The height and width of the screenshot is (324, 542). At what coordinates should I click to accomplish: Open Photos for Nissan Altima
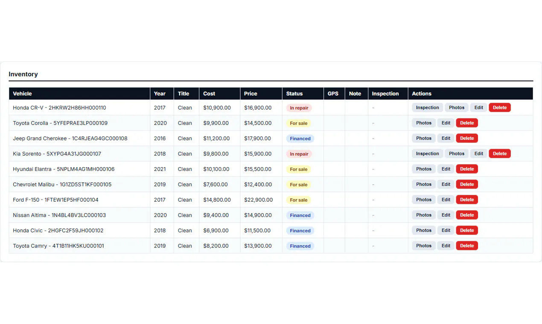pos(424,215)
